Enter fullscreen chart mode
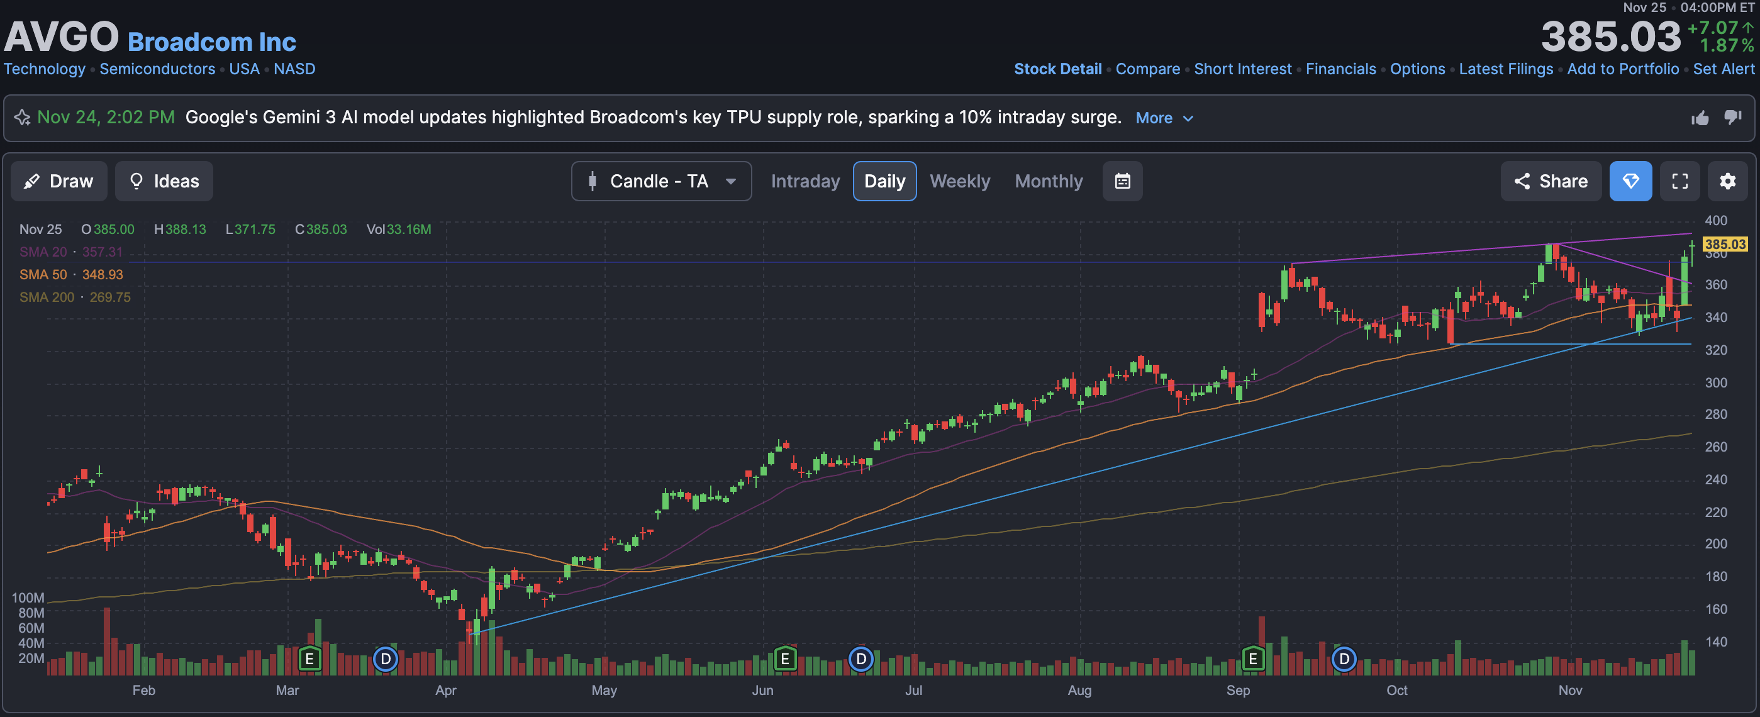 pos(1679,181)
